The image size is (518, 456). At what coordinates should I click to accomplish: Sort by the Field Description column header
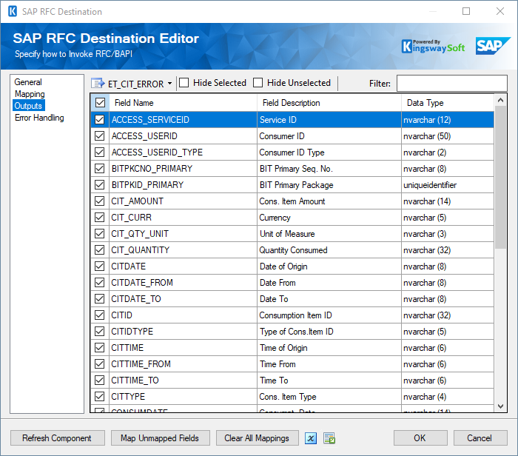pyautogui.click(x=329, y=103)
